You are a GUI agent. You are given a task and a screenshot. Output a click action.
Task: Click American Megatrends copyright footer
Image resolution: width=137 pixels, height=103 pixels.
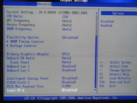71,98
